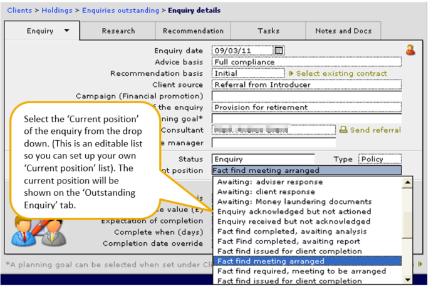Click the Status field showing Enquiry
Viewport: 431px width, 286px height.
pyautogui.click(x=263, y=159)
